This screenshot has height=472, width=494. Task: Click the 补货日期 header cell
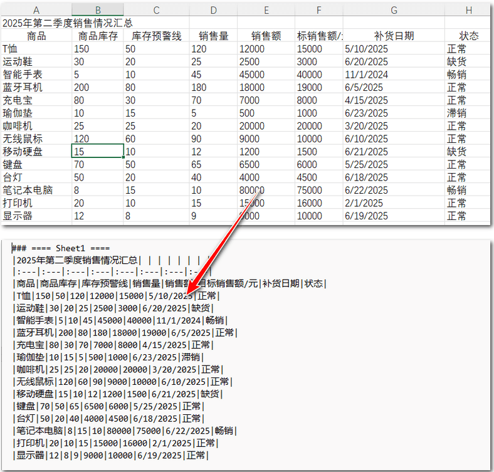394,36
